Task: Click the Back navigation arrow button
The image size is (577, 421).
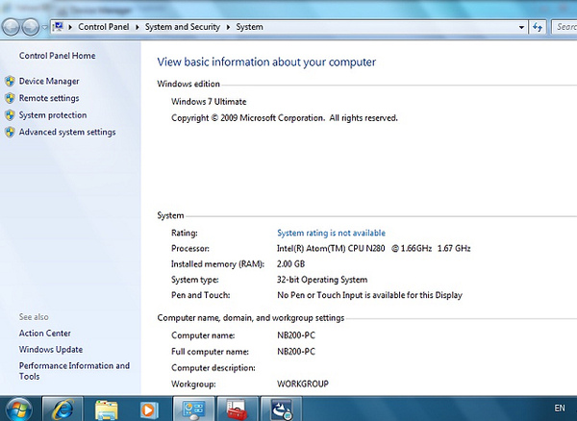Action: [x=11, y=27]
